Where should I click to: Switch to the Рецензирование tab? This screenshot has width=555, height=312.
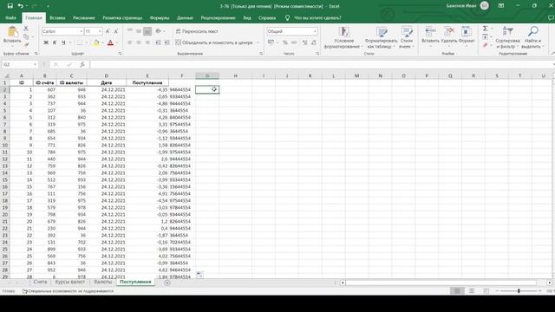218,17
